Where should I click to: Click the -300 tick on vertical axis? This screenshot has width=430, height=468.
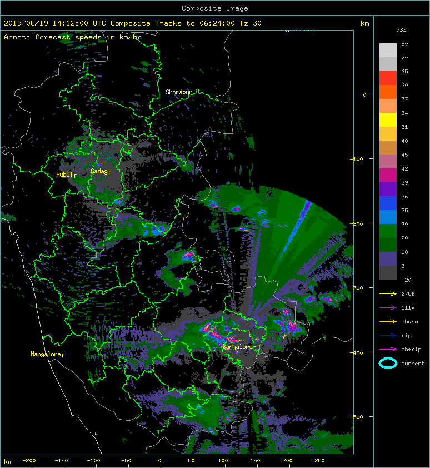point(357,288)
